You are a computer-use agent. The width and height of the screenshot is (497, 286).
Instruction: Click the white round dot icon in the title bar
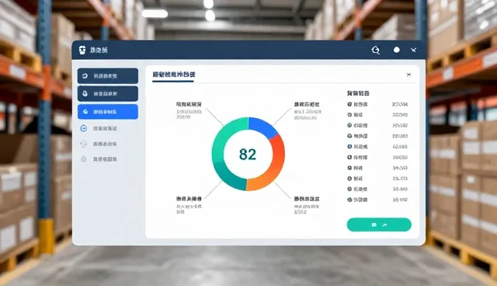click(397, 50)
